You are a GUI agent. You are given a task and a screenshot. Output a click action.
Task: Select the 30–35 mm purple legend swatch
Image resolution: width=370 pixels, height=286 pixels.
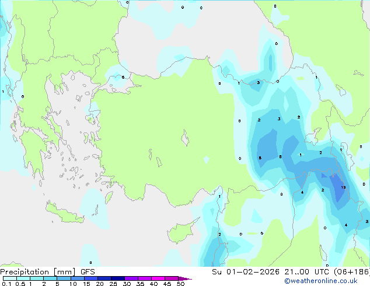131,278
